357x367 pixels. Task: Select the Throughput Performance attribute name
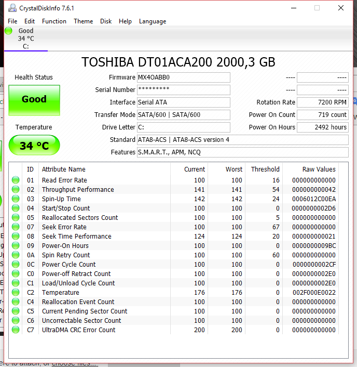click(x=78, y=190)
